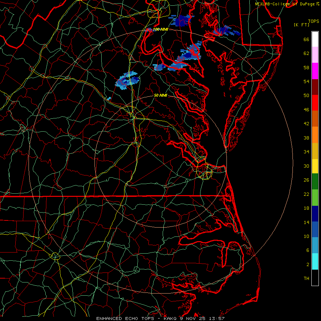The height and width of the screenshot is (321, 321).
Task: Click the 14 legend value
Action: click(306, 222)
